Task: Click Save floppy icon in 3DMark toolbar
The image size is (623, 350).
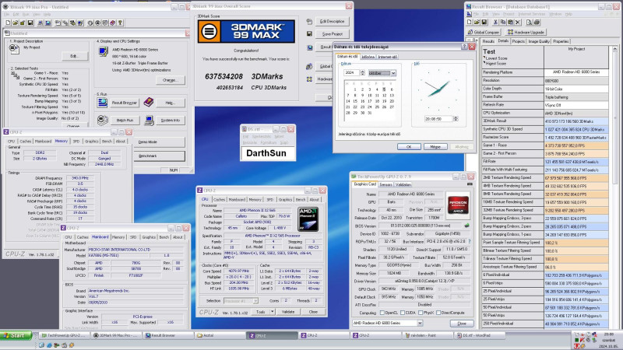Action: [30, 23]
